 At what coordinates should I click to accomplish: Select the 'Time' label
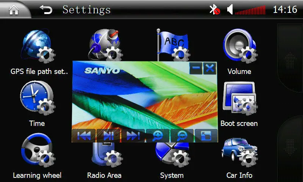point(37,123)
